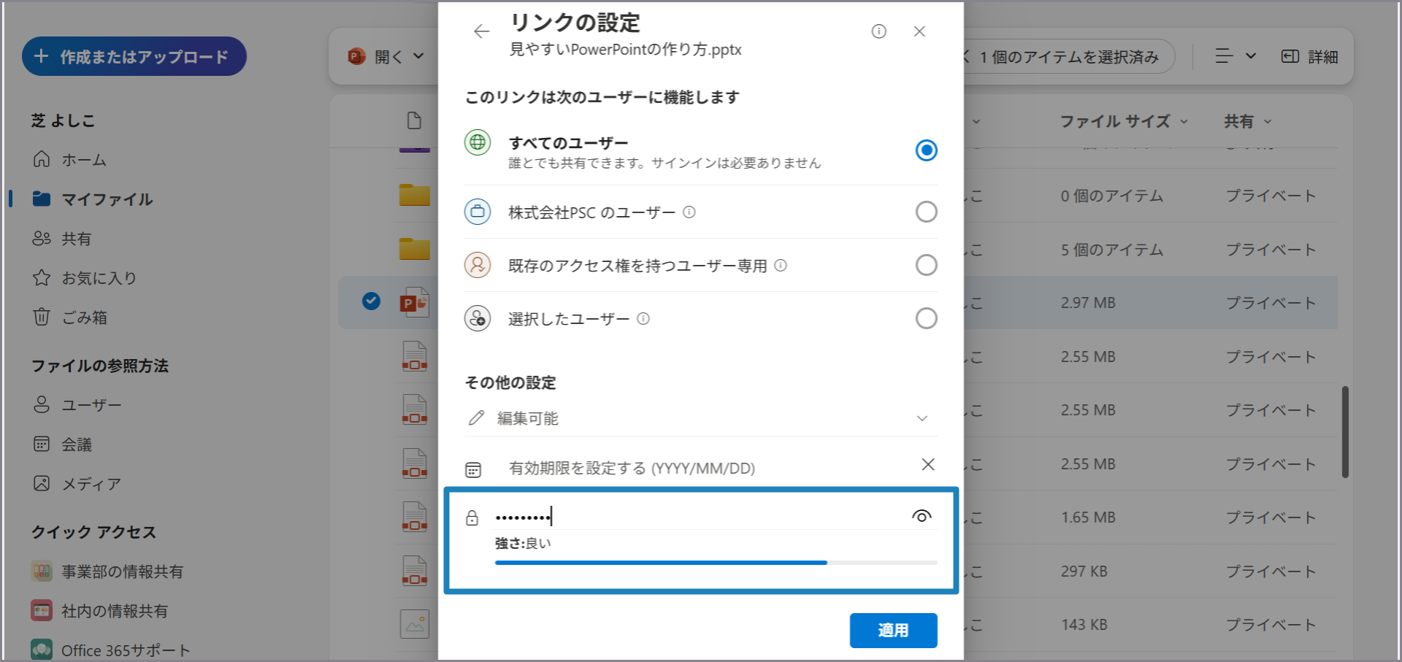Screen dimensions: 1402x662
Task: Open ごみ箱 in the sidebar
Action: pos(84,317)
